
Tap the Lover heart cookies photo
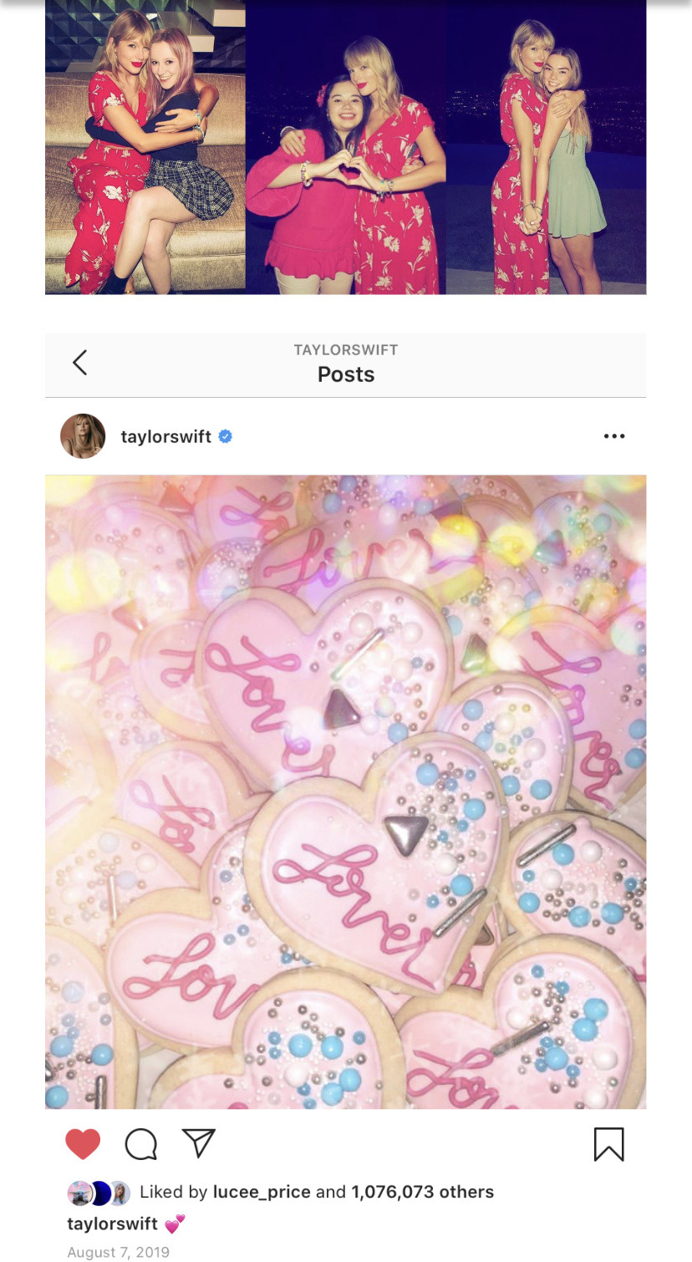[345, 791]
